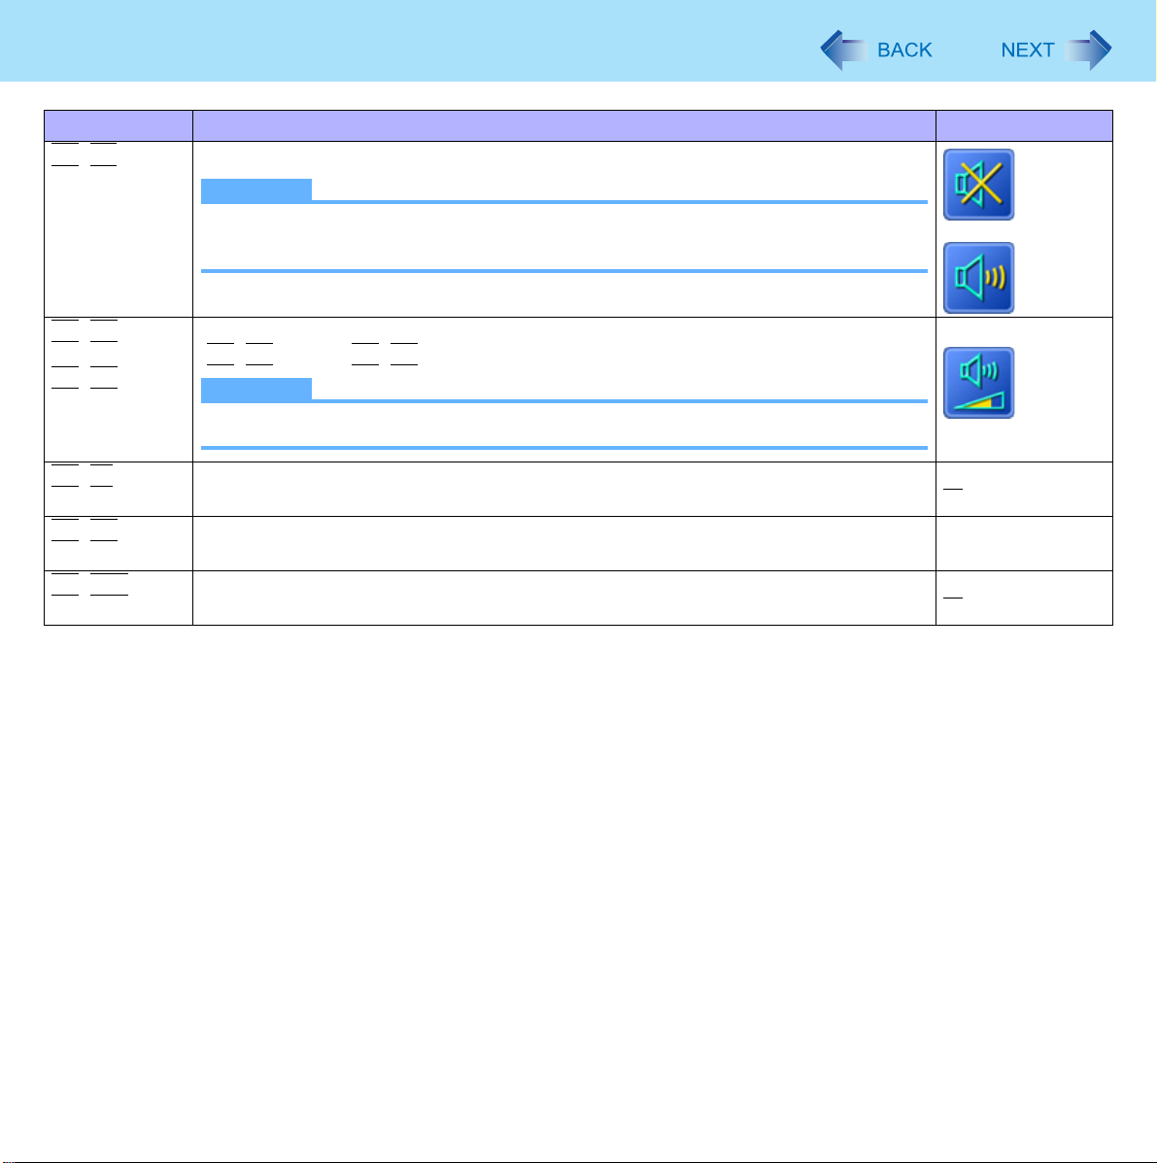The width and height of the screenshot is (1157, 1163).
Task: Select the volume level speaker icon
Action: click(978, 383)
